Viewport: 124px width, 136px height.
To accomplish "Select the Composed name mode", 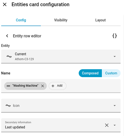I will tap(90, 73).
